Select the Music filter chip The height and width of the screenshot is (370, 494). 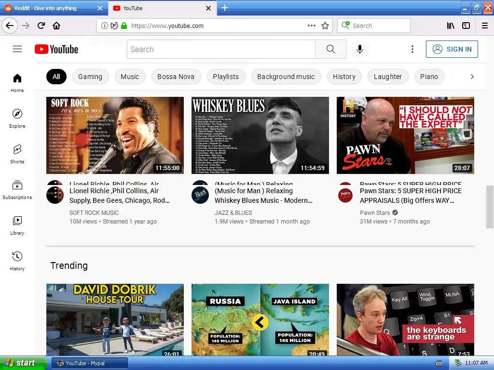(x=130, y=77)
